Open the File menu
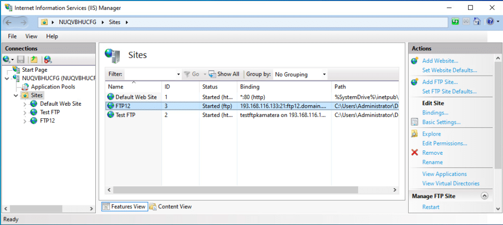This screenshot has height=225, width=503. pos(12,36)
